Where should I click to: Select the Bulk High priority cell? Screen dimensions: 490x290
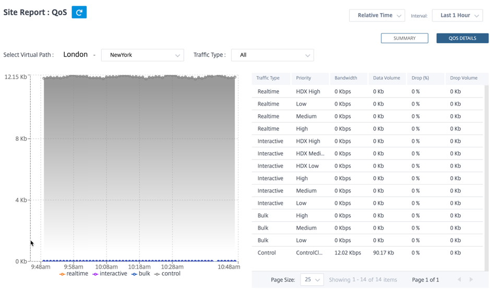302,215
